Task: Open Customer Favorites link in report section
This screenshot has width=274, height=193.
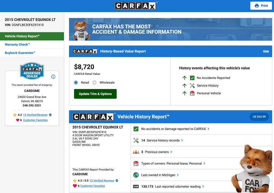Action: tap(93, 186)
